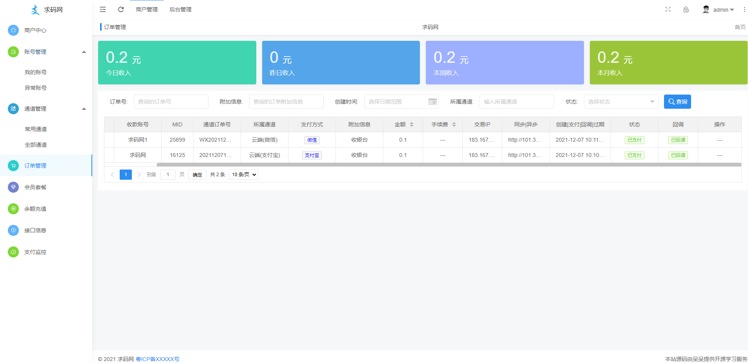
Task: Refresh the page with reload icon
Action: [x=121, y=9]
